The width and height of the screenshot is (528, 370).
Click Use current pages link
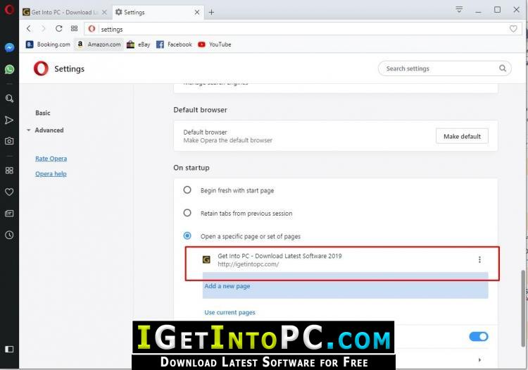pyautogui.click(x=230, y=312)
